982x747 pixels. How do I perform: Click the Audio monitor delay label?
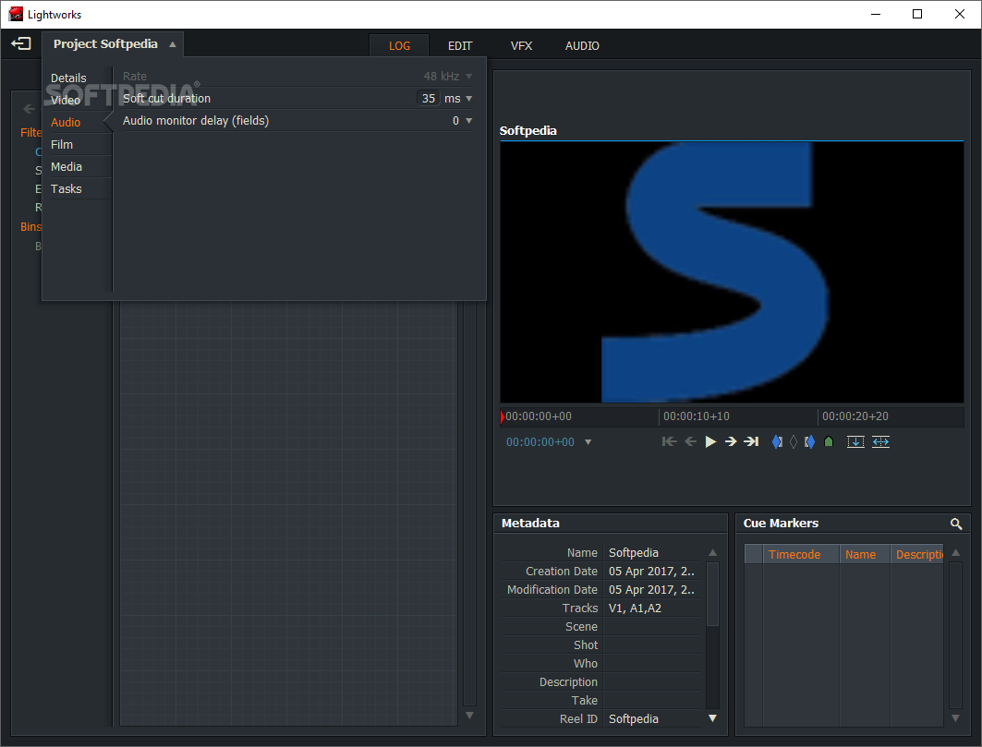tap(196, 120)
